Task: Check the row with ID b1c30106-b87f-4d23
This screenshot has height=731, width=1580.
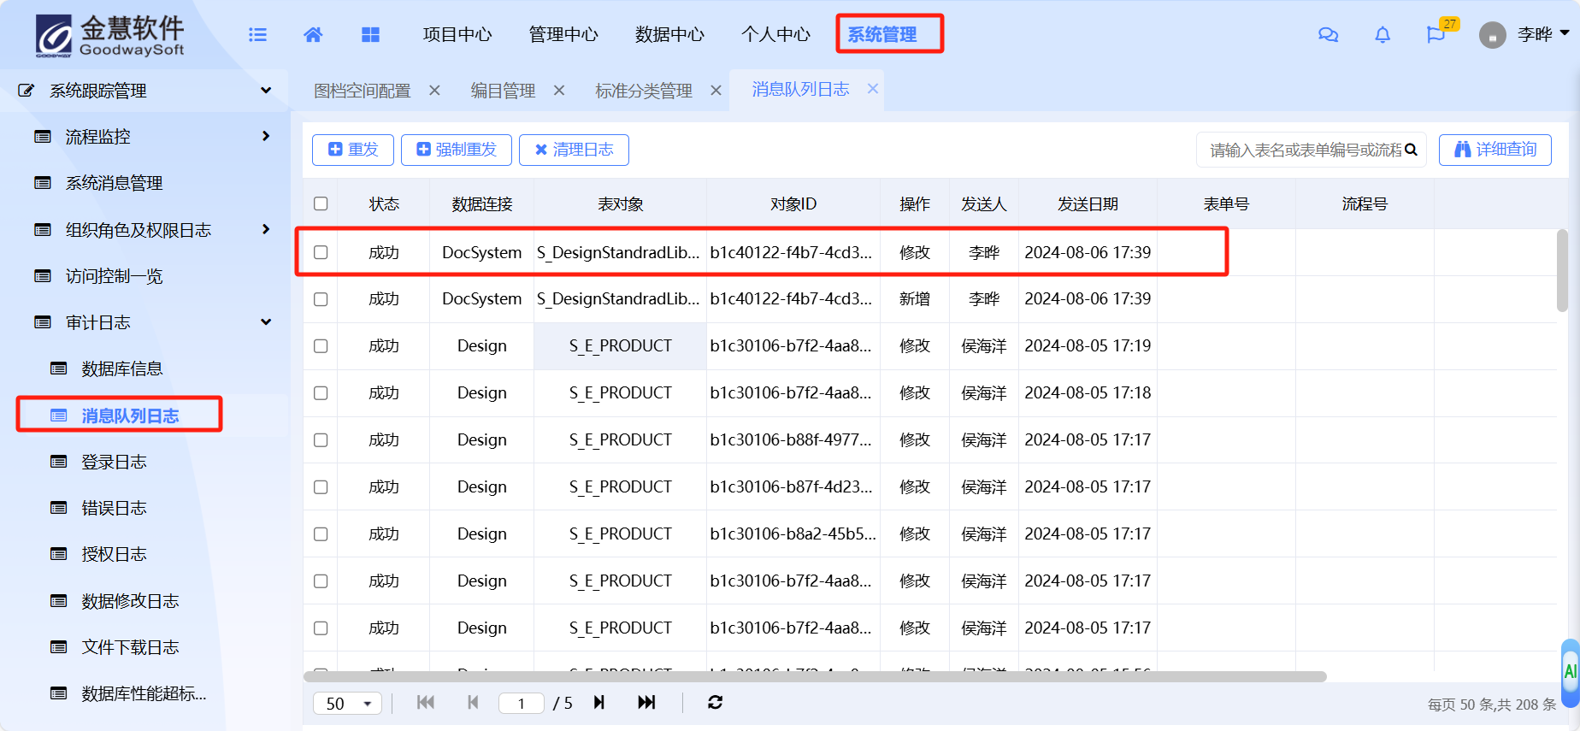Action: pos(321,487)
